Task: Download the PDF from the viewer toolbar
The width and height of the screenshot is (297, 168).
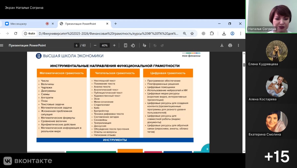Action: click(222, 45)
